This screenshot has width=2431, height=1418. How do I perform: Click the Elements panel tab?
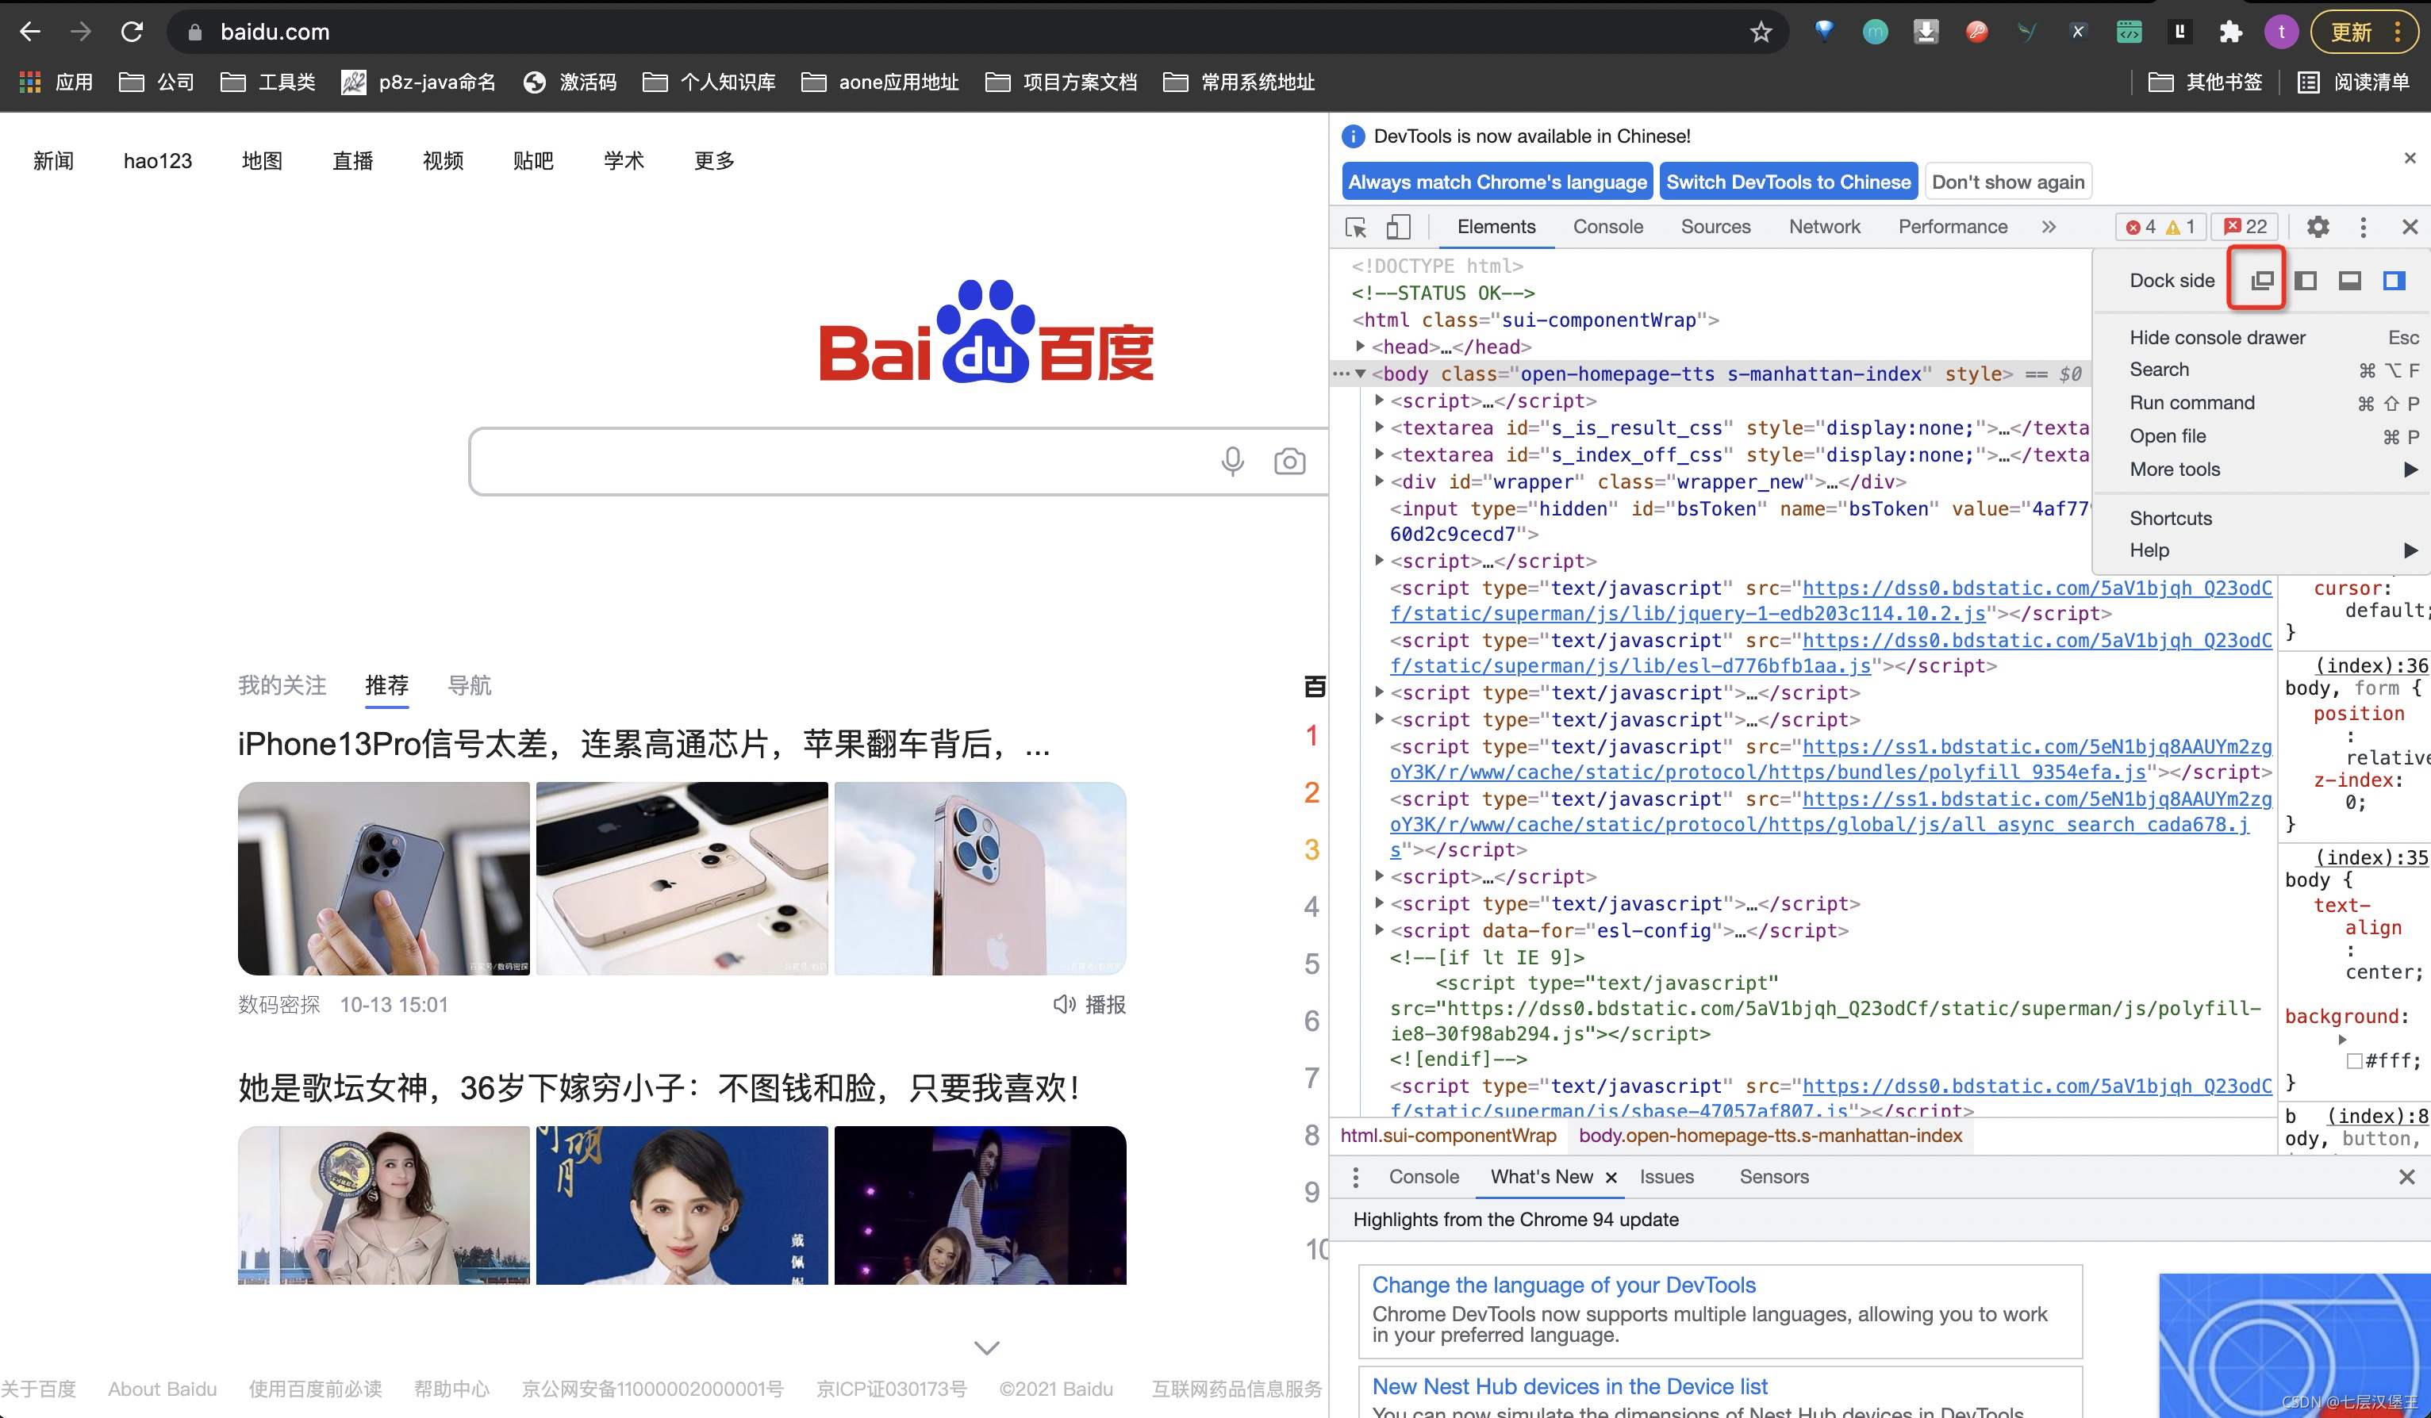coord(1494,226)
